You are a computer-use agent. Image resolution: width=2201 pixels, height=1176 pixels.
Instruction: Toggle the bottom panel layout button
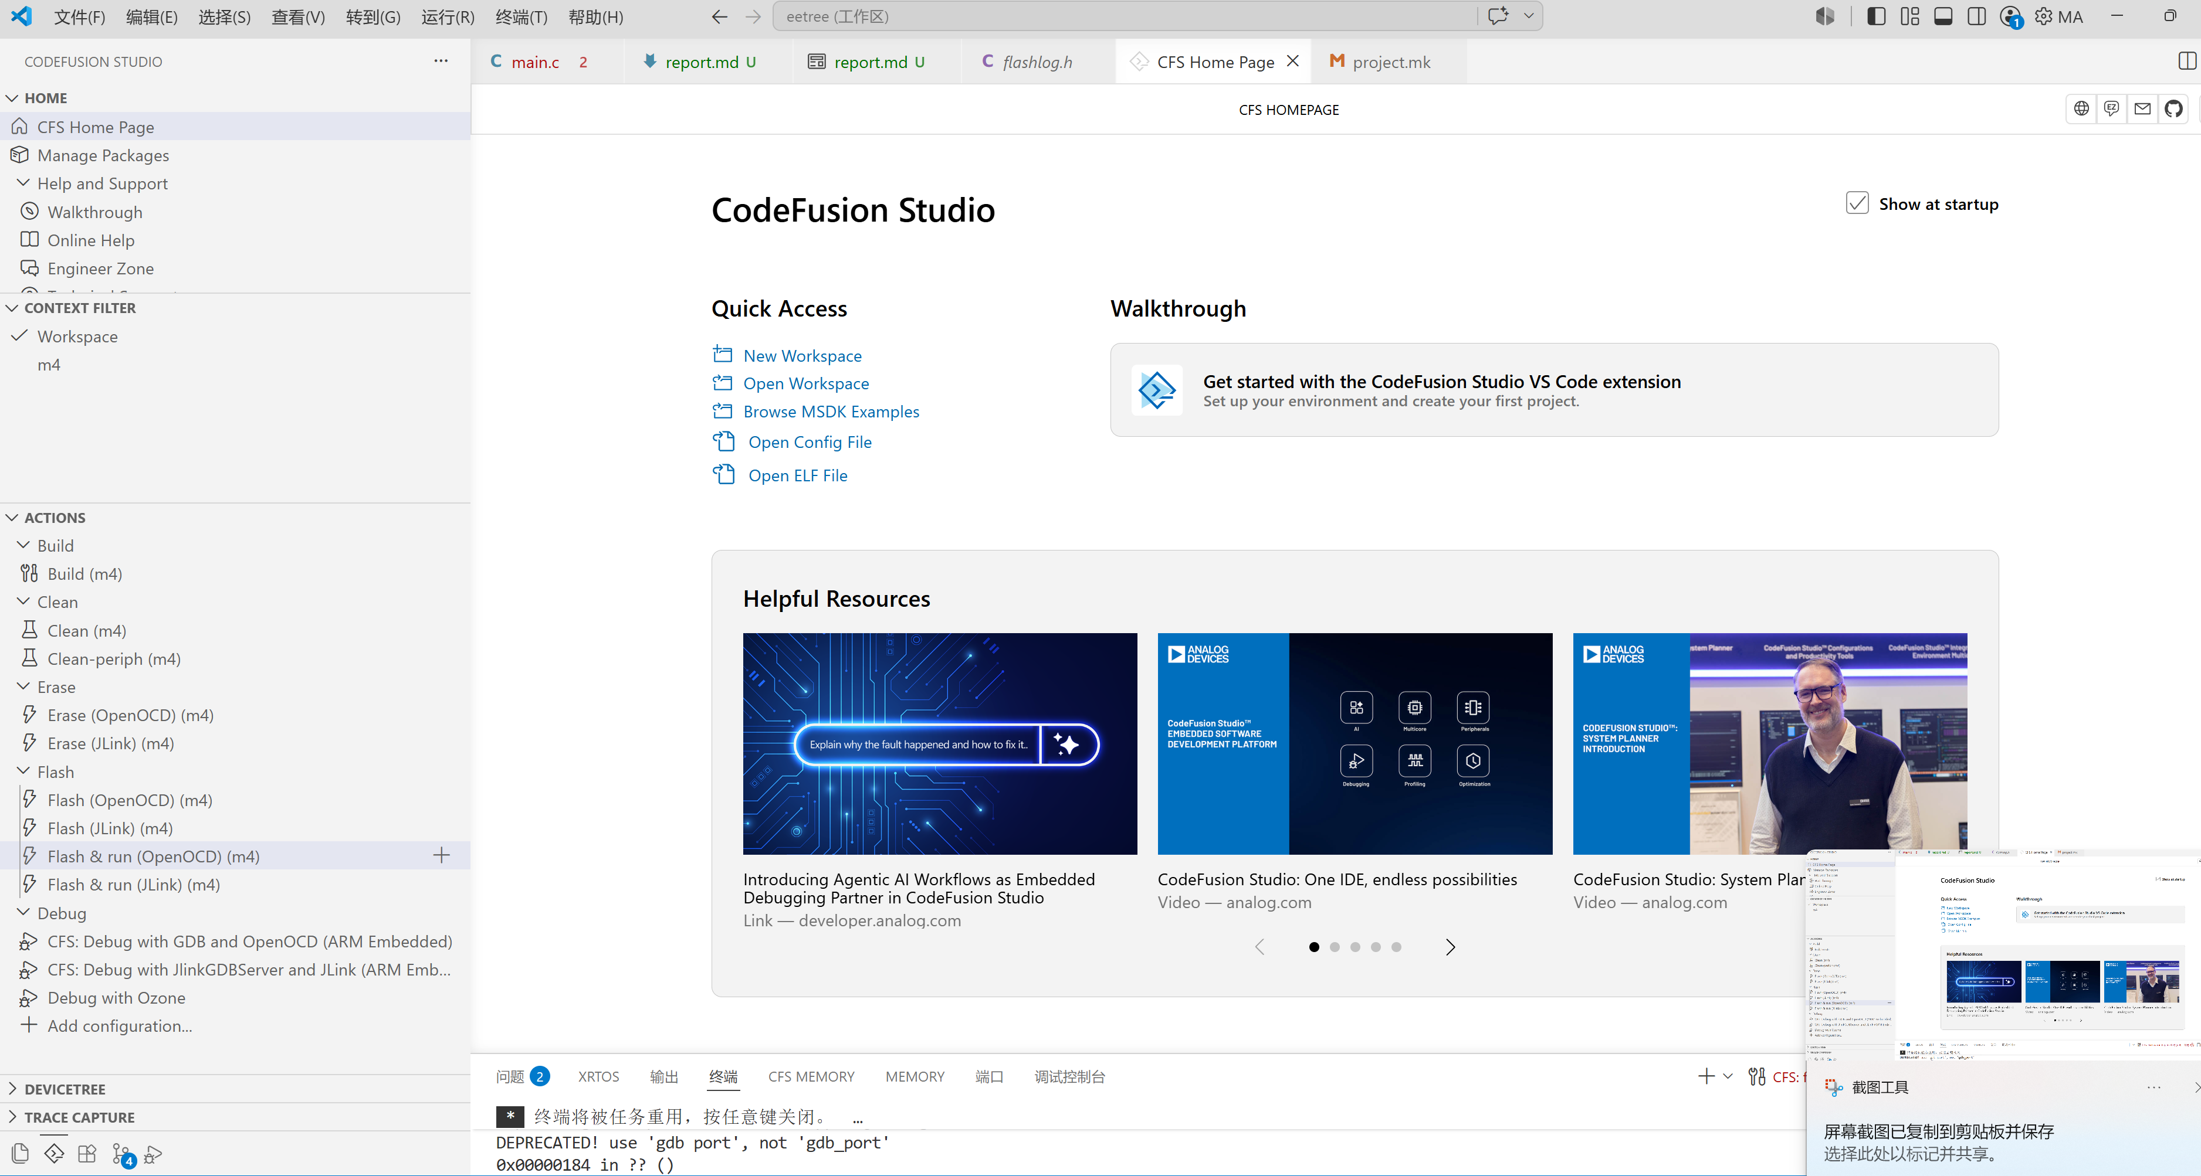point(1943,16)
